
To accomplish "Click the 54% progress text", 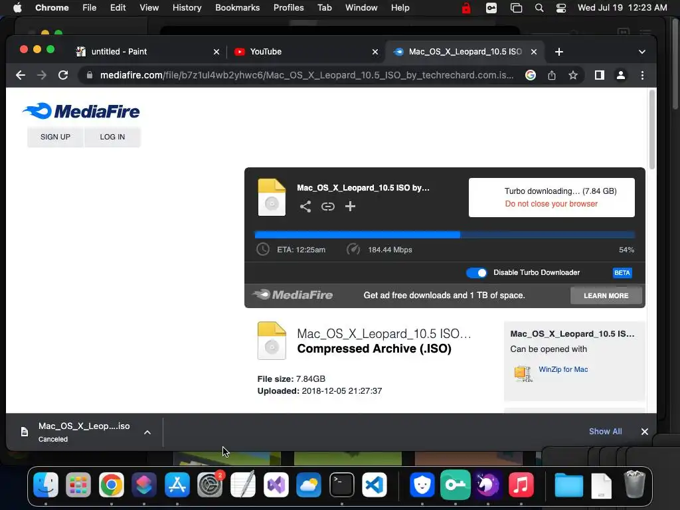I will (x=626, y=250).
